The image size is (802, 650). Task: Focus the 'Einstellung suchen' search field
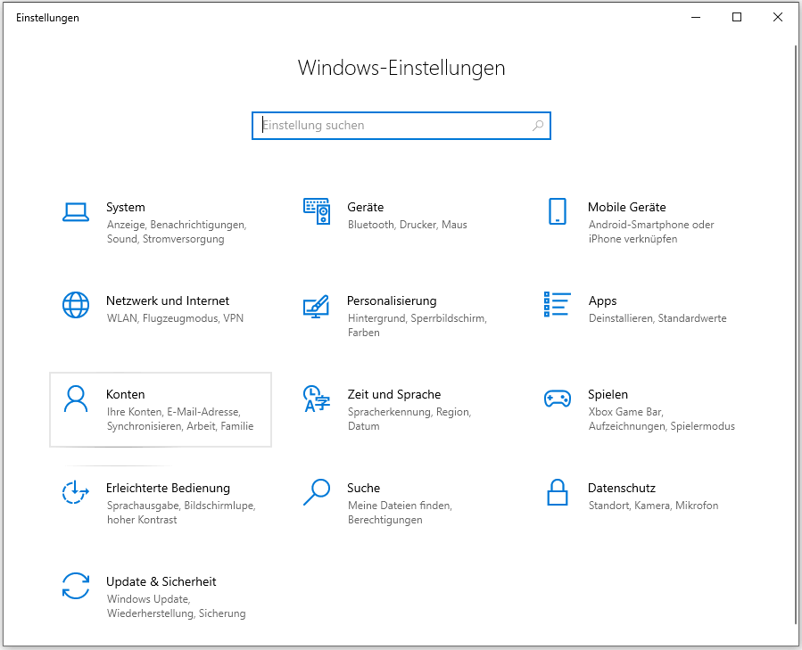coord(401,126)
